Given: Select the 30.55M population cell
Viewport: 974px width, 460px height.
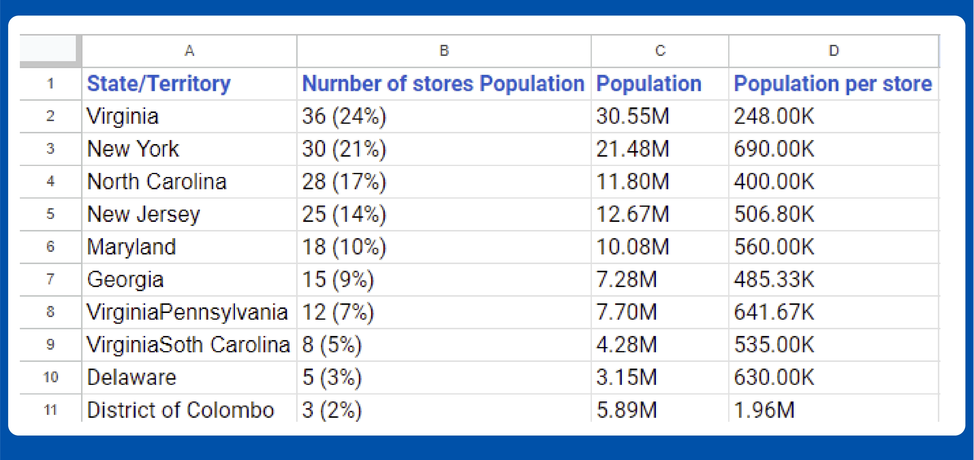Looking at the screenshot, I should coord(660,116).
